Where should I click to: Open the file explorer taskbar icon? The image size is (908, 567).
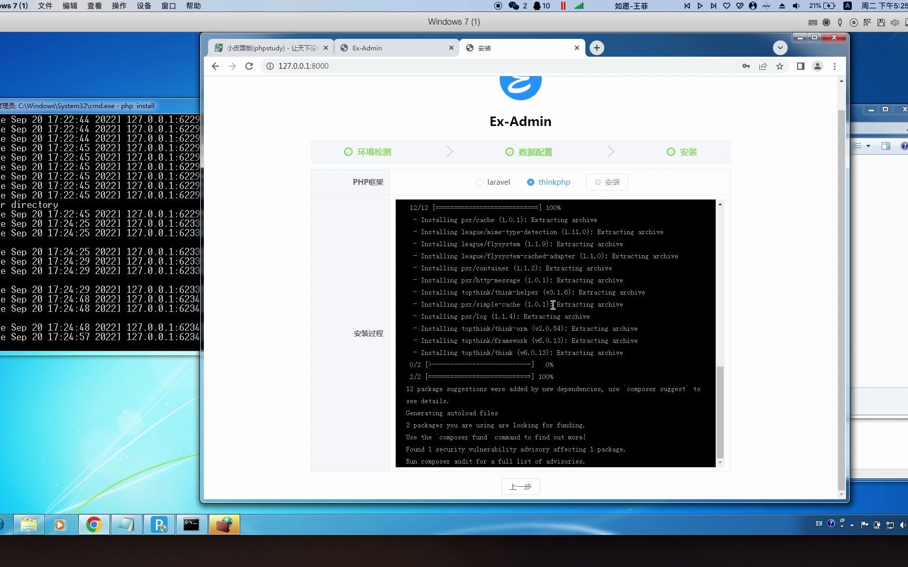29,524
